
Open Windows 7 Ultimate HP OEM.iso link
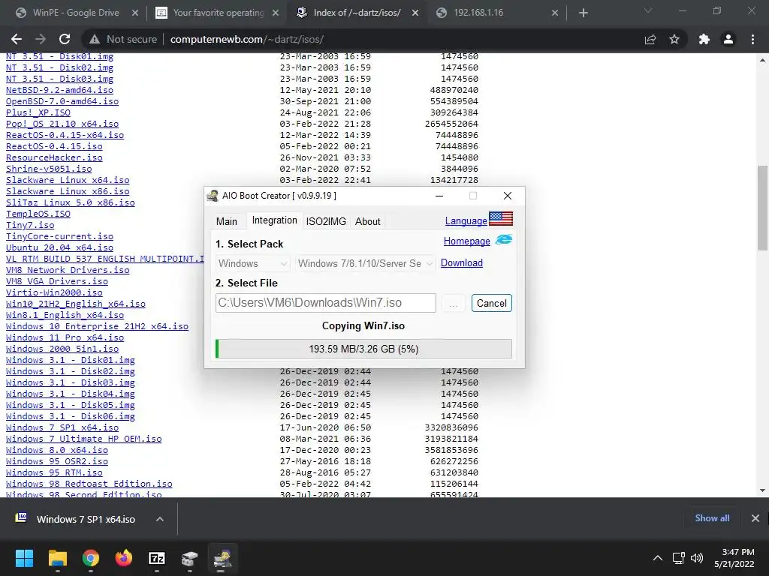tap(84, 439)
